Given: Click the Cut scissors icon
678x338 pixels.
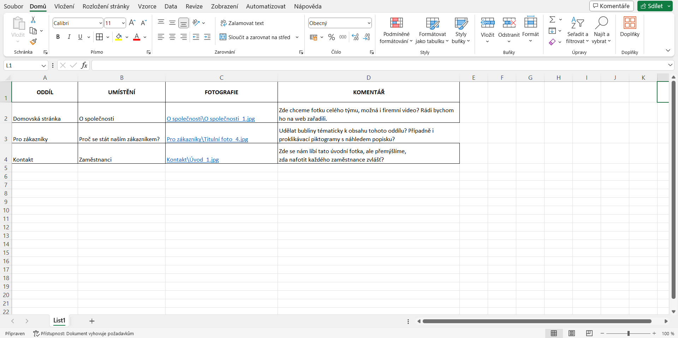Looking at the screenshot, I should [x=33, y=20].
